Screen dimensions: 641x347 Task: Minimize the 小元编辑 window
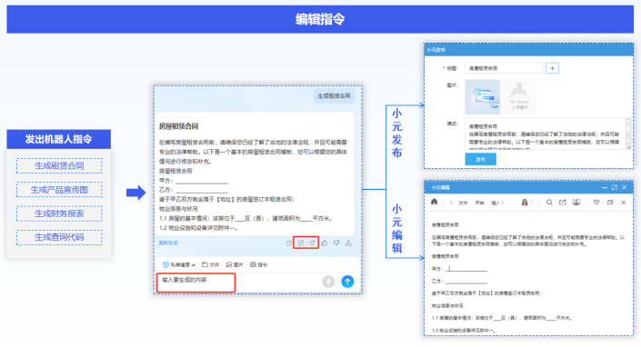point(605,187)
